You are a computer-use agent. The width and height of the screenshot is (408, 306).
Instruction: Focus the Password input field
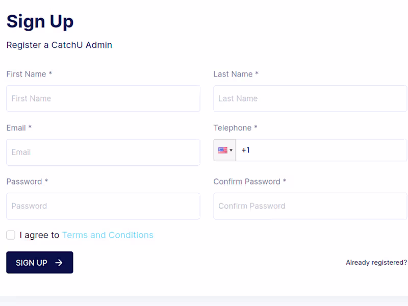[103, 206]
